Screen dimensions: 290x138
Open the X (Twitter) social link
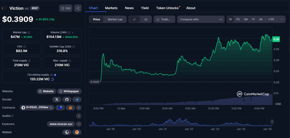[57, 99]
